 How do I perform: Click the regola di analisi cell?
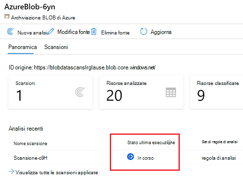point(219,158)
